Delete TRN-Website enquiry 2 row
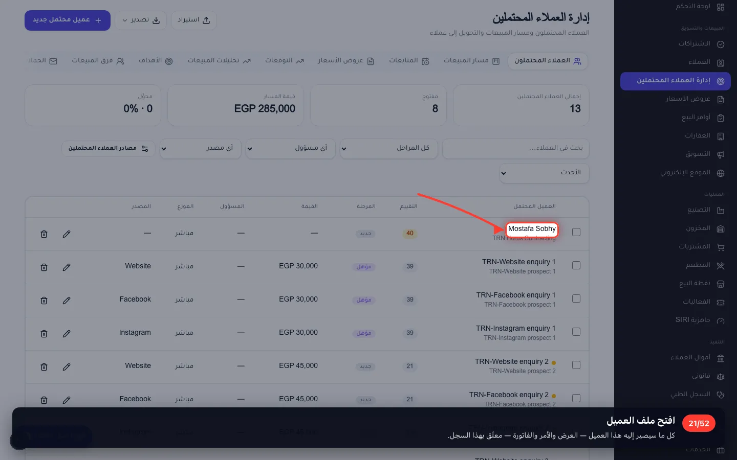 pyautogui.click(x=44, y=367)
